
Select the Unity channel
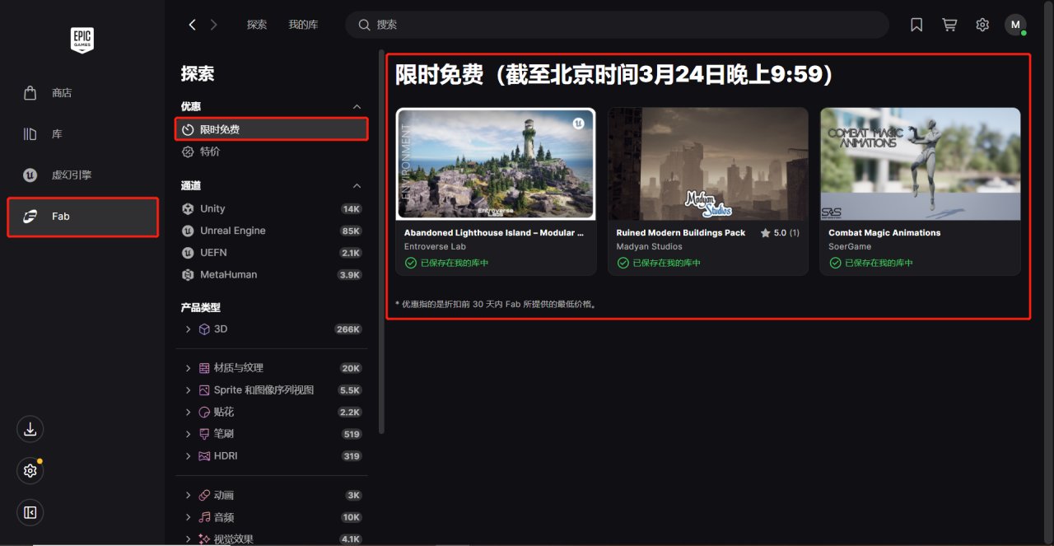tap(271, 209)
